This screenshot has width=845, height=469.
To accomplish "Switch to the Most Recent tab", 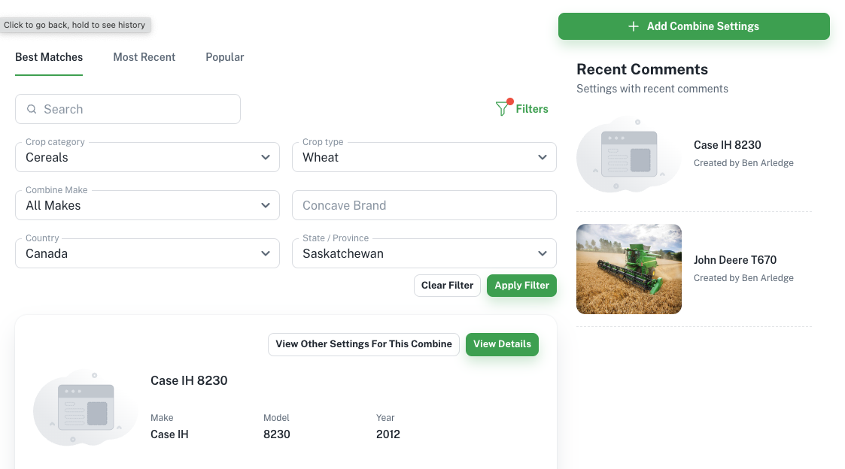I will [144, 57].
